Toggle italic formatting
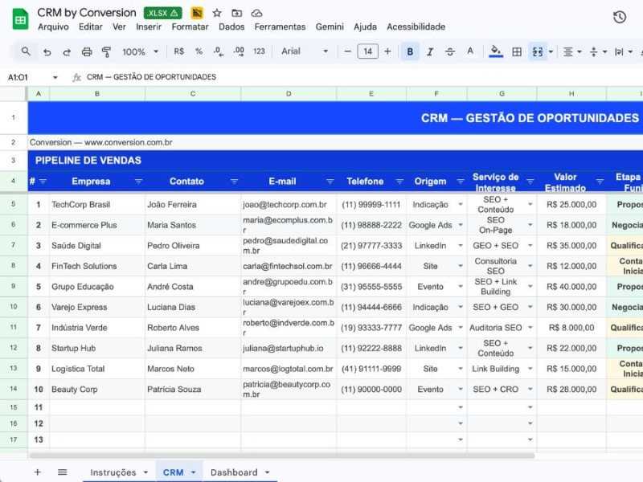The height and width of the screenshot is (482, 643). [429, 51]
